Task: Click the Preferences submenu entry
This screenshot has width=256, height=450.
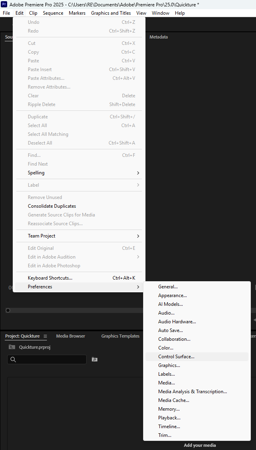Action: tap(79, 287)
